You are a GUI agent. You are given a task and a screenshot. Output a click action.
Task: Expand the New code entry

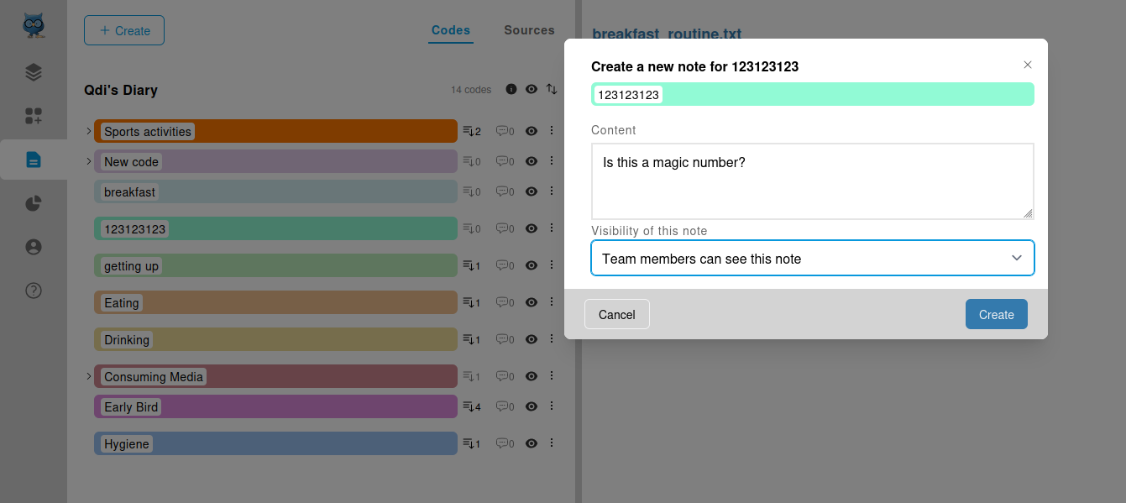coord(88,161)
